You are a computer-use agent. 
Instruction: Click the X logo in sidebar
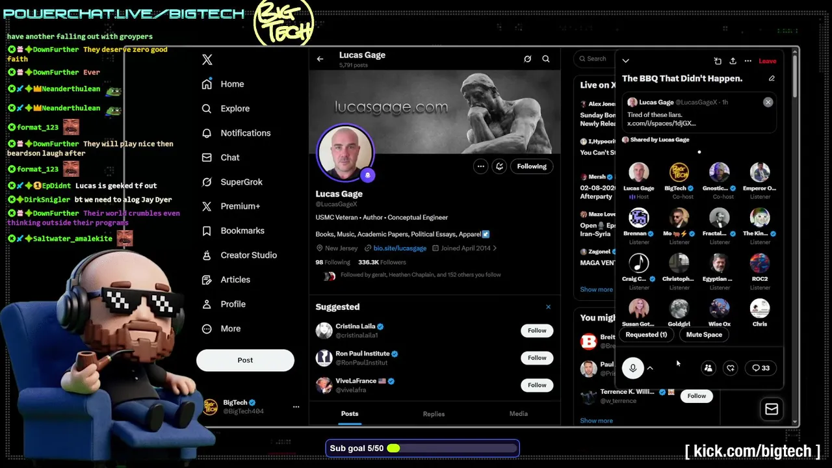[x=207, y=60]
